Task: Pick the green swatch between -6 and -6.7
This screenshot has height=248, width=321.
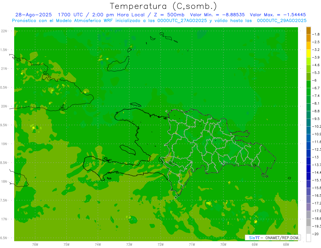Action: tap(308, 84)
